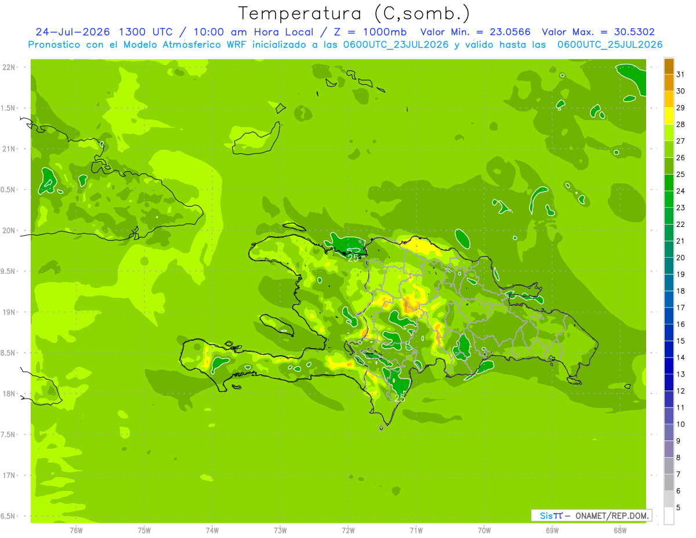The image size is (696, 538).
Task: Click the color scale label "31"
Action: [680, 74]
